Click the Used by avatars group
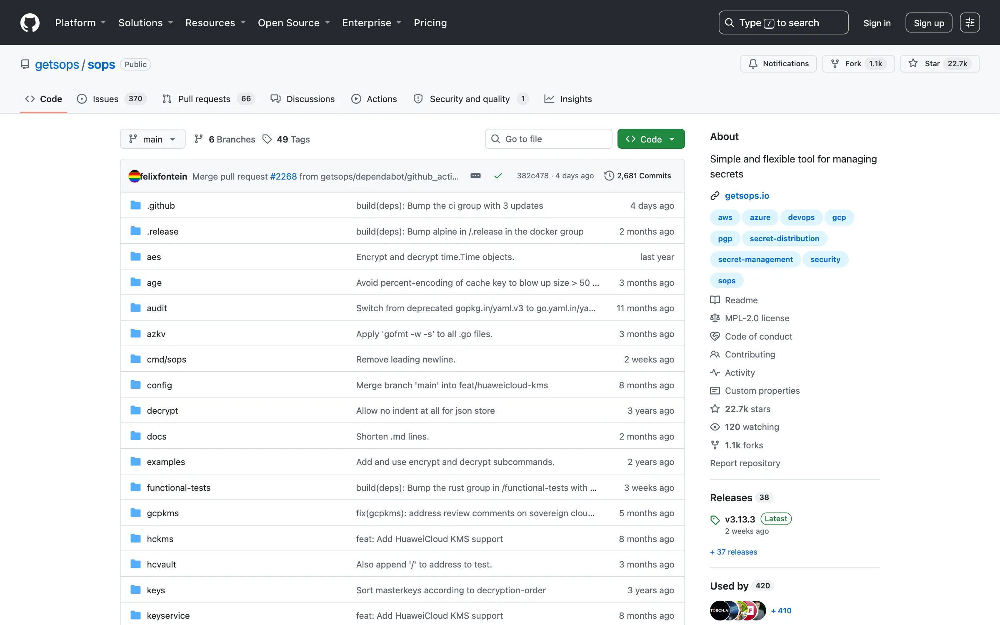This screenshot has height=625, width=1000. (738, 610)
